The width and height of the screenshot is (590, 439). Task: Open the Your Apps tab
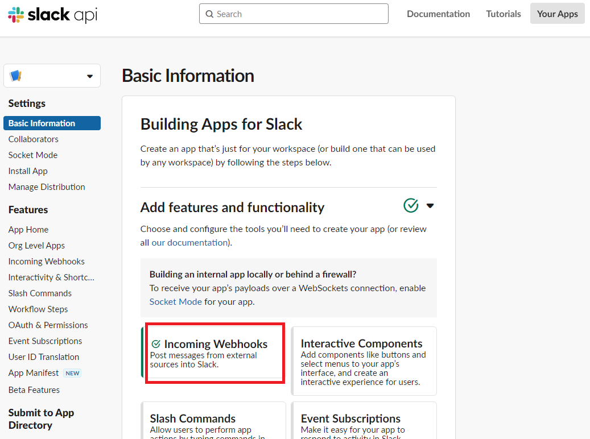point(557,14)
